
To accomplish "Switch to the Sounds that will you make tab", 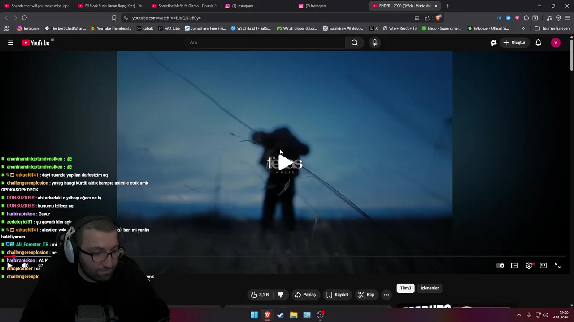I will (x=37, y=6).
